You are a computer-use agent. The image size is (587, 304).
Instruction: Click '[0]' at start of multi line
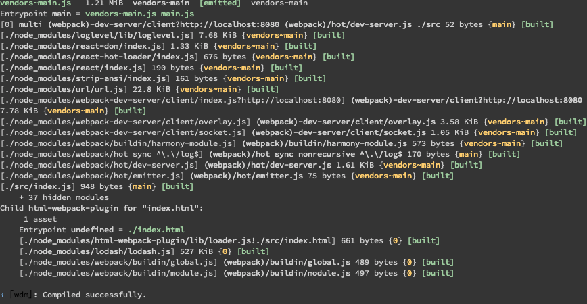click(7, 24)
